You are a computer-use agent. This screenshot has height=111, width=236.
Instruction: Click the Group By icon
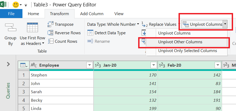click(x=10, y=27)
